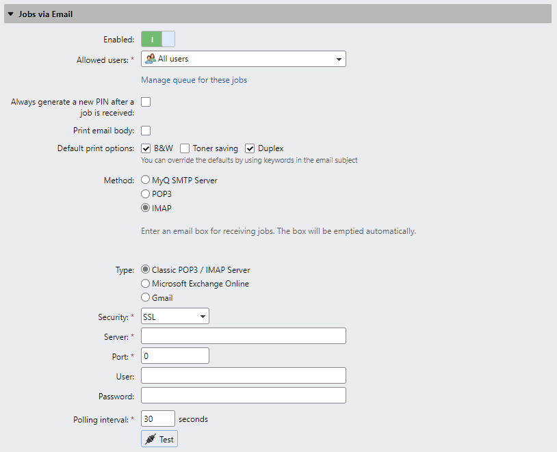Click inside the Server input field

243,335
